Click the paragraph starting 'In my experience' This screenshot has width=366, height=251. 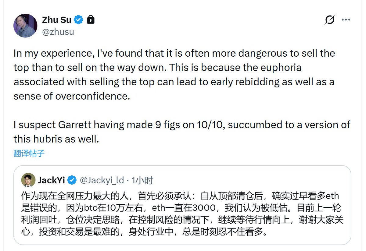point(174,74)
